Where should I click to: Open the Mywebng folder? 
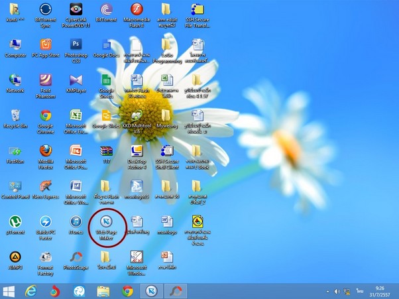coord(167,119)
